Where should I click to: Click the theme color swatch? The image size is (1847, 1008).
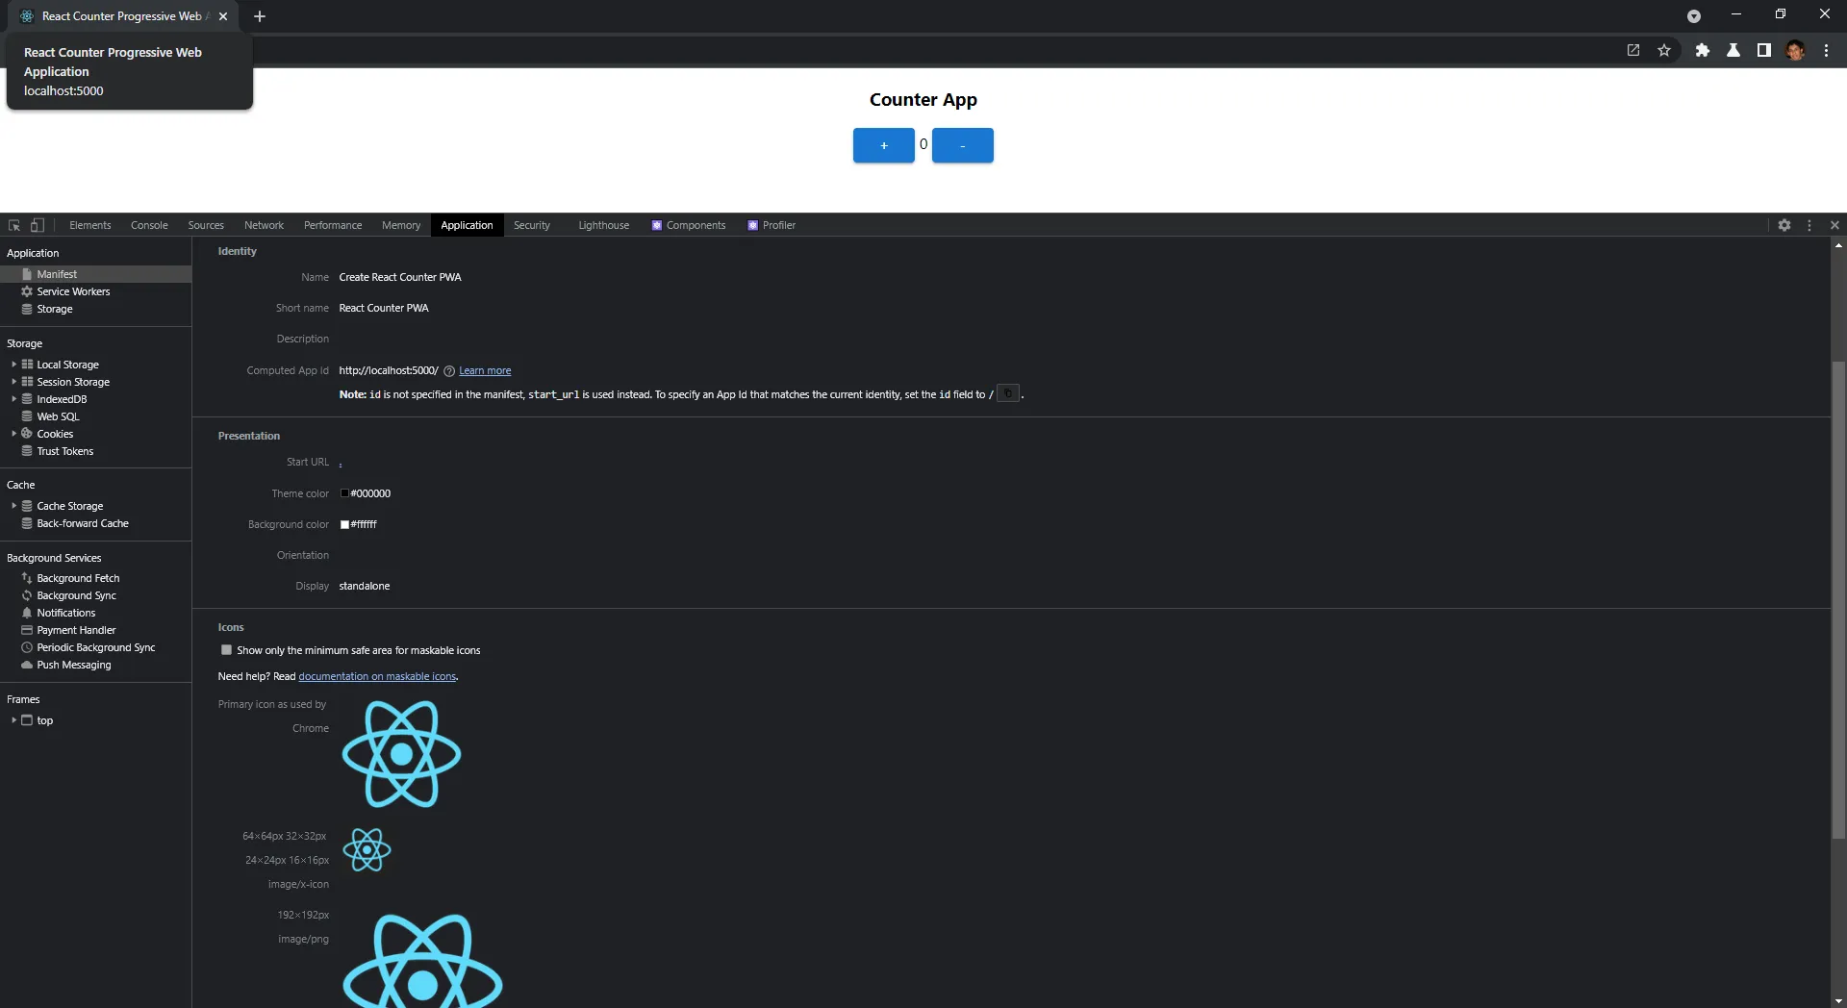[x=344, y=493]
